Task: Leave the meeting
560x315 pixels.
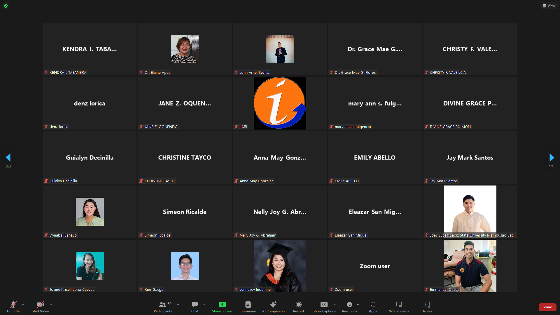Action: point(547,307)
